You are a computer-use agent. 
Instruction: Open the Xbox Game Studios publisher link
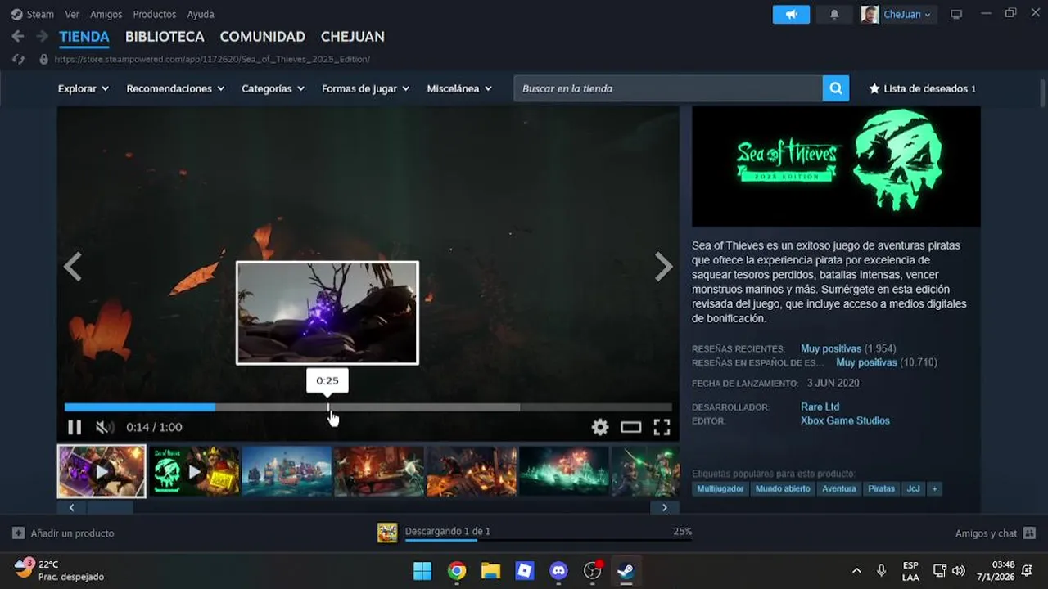click(845, 420)
